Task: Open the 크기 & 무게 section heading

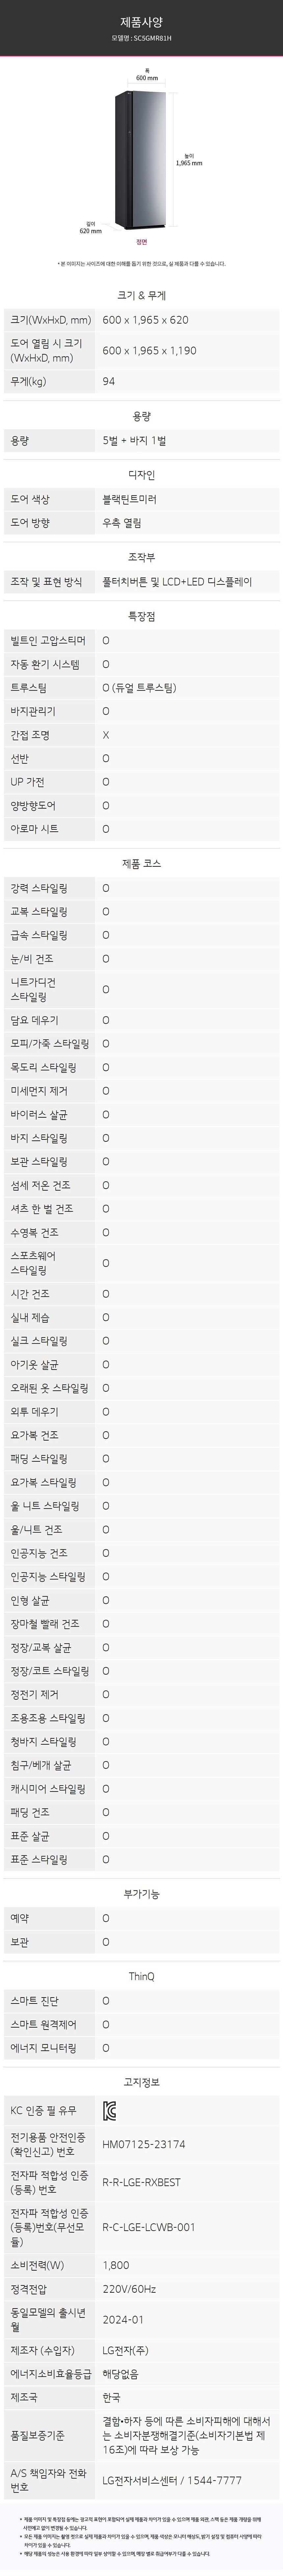Action: point(141,295)
